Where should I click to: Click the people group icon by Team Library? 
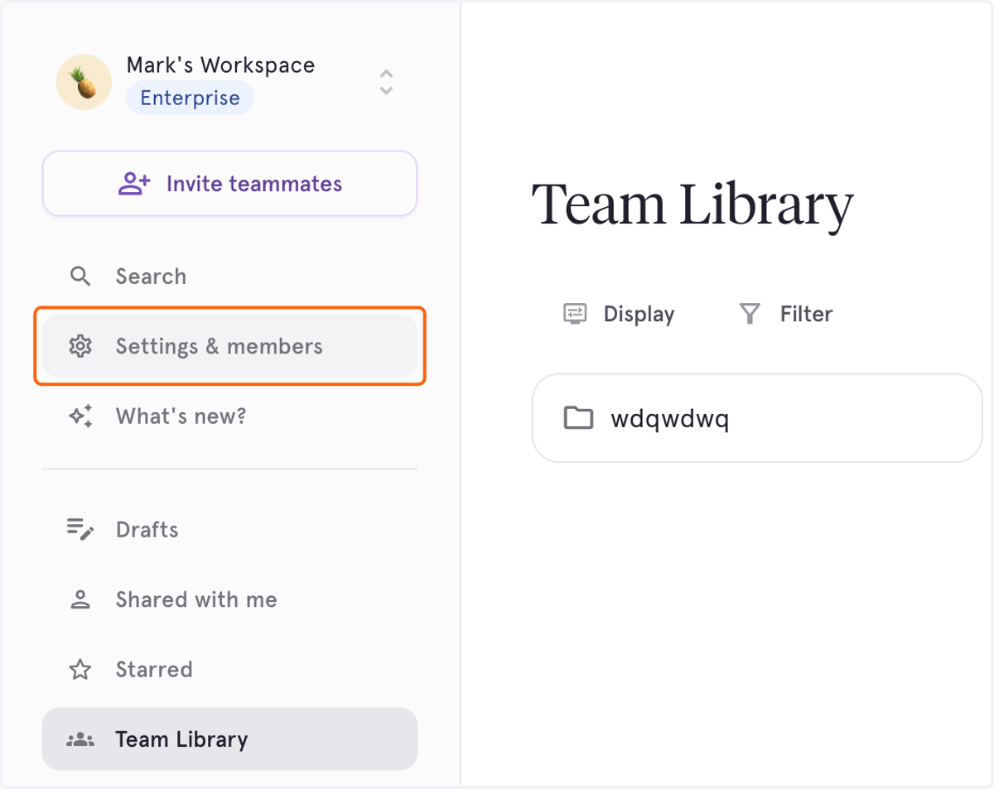80,739
